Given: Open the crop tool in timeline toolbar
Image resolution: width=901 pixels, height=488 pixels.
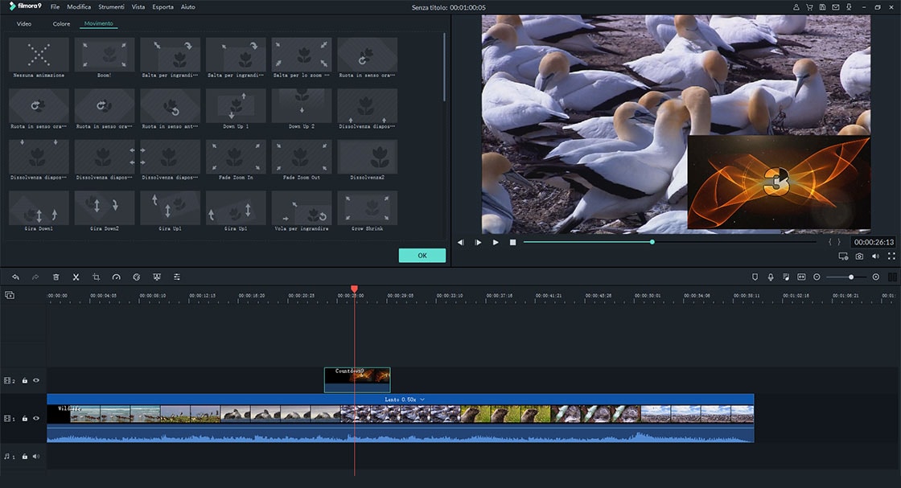Looking at the screenshot, I should 96,277.
